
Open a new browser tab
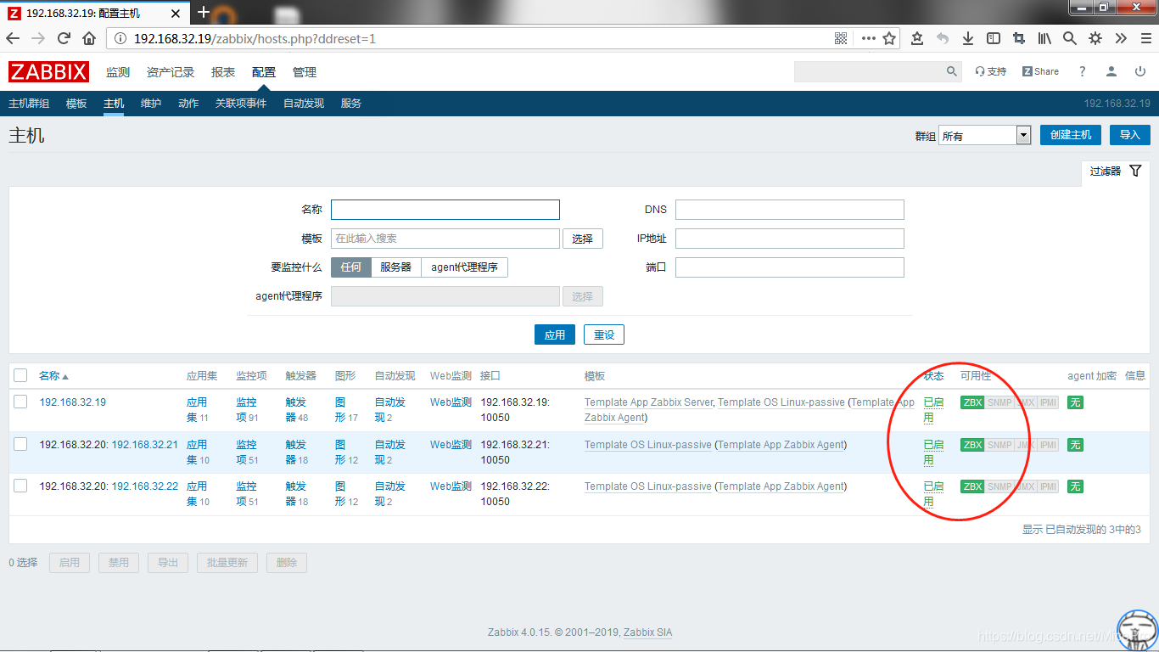(x=203, y=12)
